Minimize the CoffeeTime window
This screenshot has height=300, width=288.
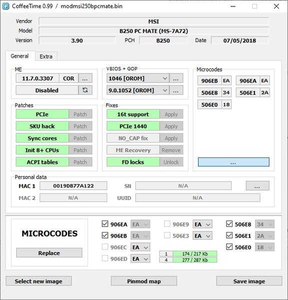tap(233, 6)
